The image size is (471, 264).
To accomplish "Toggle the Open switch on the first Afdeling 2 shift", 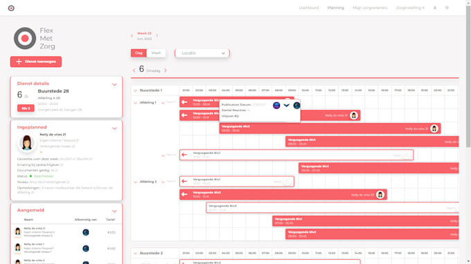I will point(287,182).
